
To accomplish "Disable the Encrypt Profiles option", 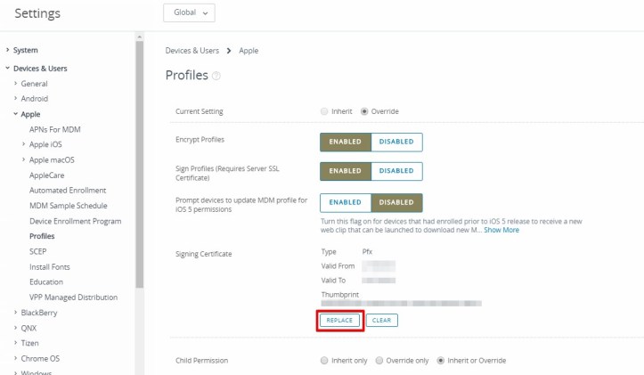I will click(x=396, y=142).
